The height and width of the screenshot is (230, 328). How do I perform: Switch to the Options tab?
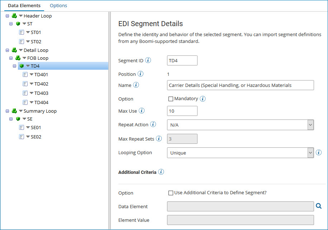pos(58,6)
